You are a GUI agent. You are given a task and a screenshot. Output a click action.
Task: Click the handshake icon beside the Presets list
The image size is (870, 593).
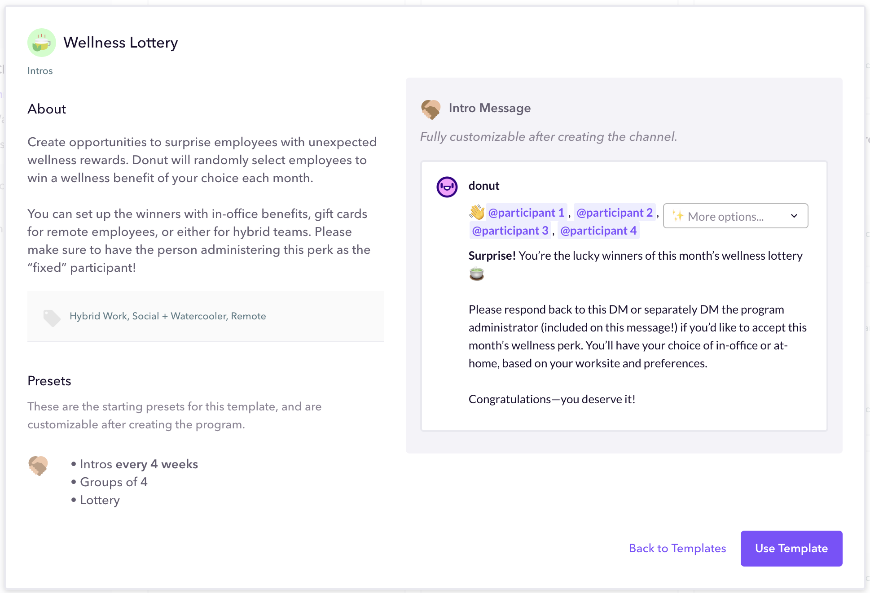click(x=38, y=465)
